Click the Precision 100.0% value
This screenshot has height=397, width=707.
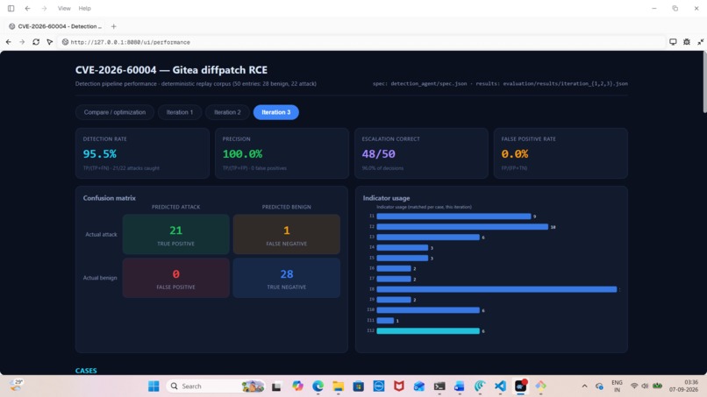point(242,153)
